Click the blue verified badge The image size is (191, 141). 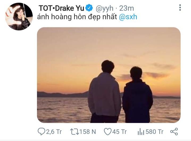89,8
